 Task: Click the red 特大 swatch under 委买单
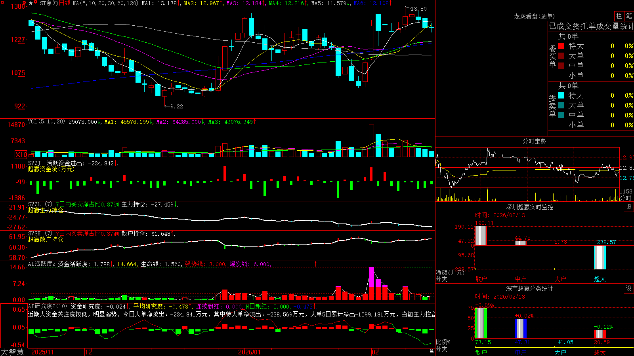[x=561, y=46]
